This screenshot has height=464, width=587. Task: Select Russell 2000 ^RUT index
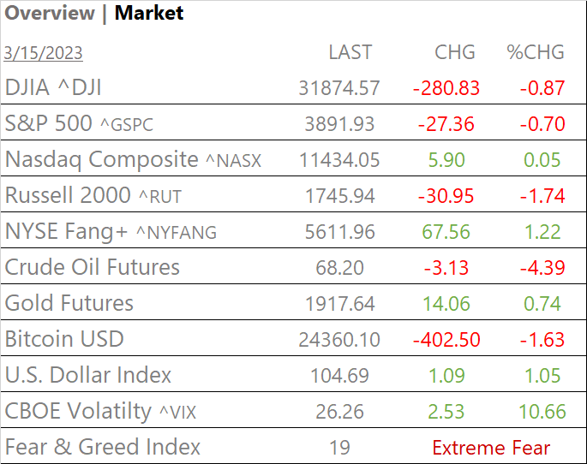pyautogui.click(x=93, y=195)
